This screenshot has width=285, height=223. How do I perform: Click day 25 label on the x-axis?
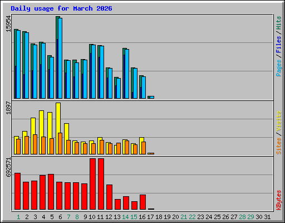pos(217,217)
